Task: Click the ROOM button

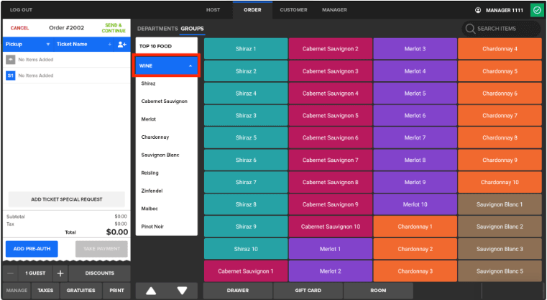Action: tap(378, 291)
